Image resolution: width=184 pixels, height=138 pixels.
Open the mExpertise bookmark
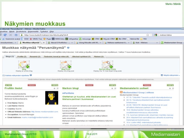point(72,39)
